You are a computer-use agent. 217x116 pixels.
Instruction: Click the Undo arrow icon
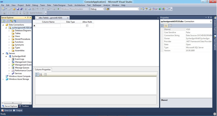[x=37, y=9]
